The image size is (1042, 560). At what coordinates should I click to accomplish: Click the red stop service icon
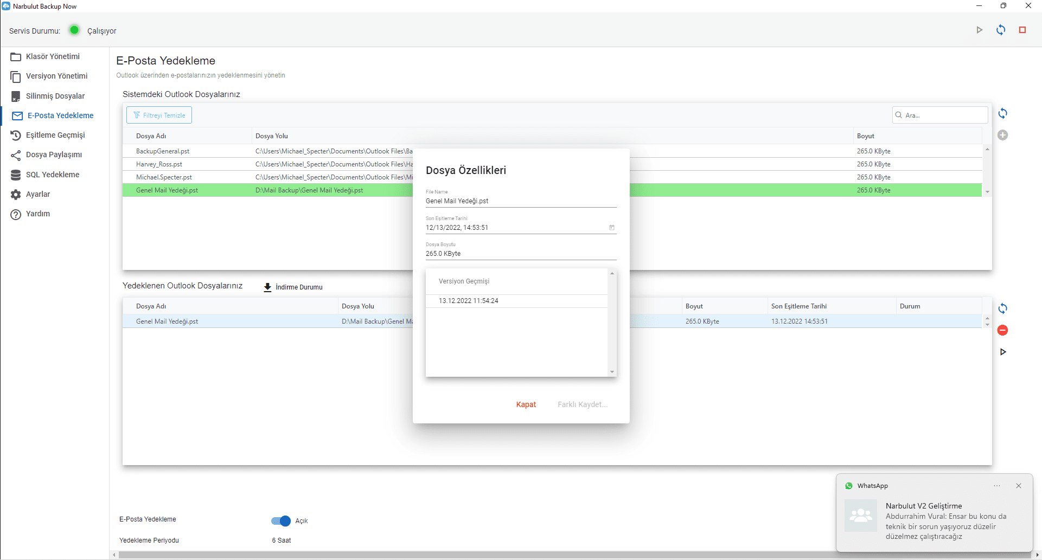(x=1022, y=30)
